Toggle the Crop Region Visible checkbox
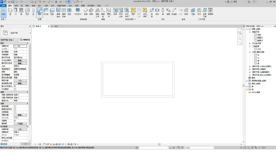The height and width of the screenshot is (155, 276). click(x=15, y=109)
